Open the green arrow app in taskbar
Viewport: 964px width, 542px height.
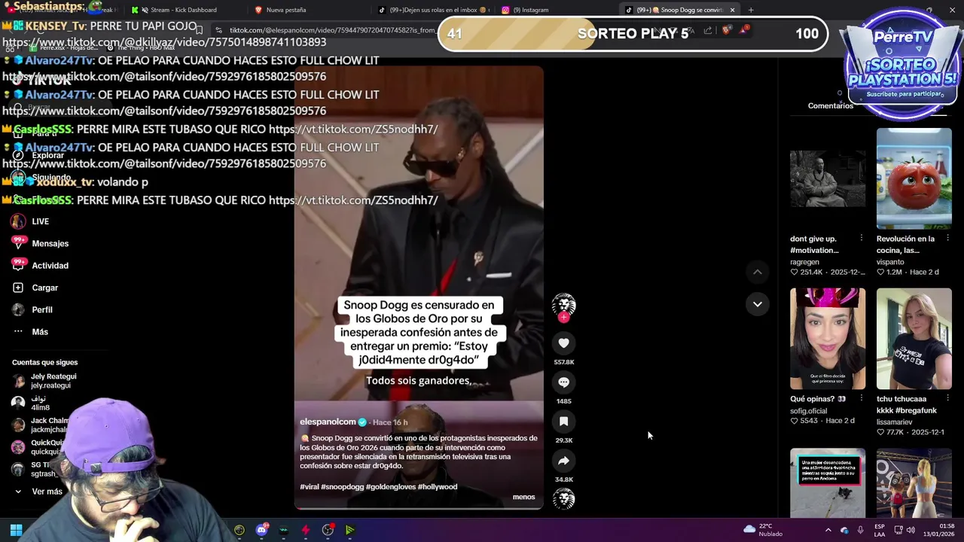[349, 530]
